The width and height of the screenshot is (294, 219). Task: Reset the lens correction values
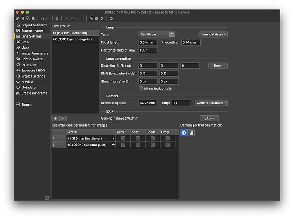(x=218, y=66)
